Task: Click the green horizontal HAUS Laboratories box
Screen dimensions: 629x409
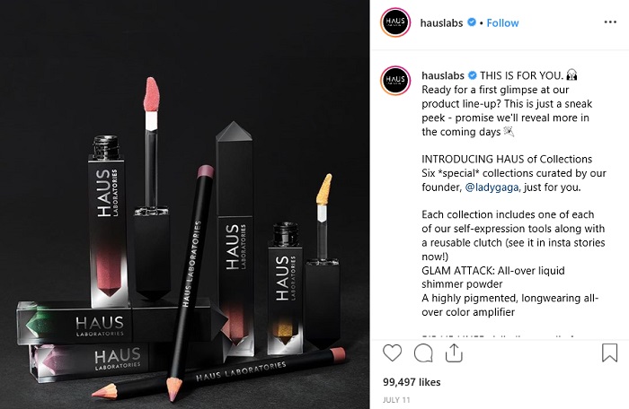Action: (x=114, y=323)
